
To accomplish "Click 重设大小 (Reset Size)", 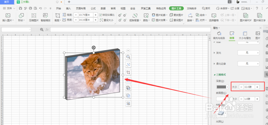I will [106, 20].
